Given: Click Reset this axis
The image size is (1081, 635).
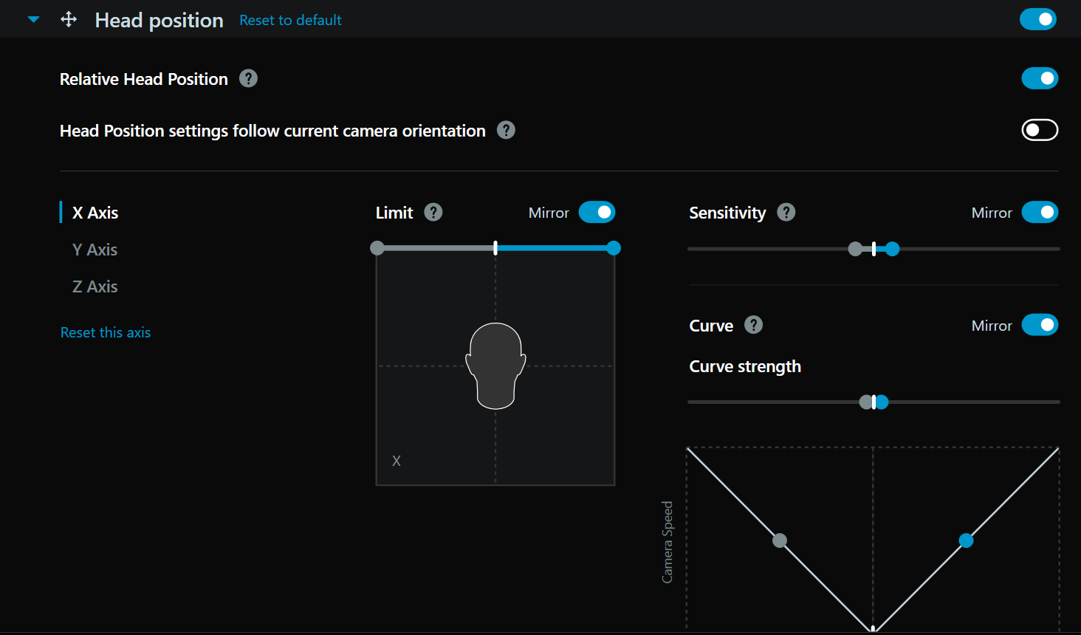Looking at the screenshot, I should click(x=106, y=332).
